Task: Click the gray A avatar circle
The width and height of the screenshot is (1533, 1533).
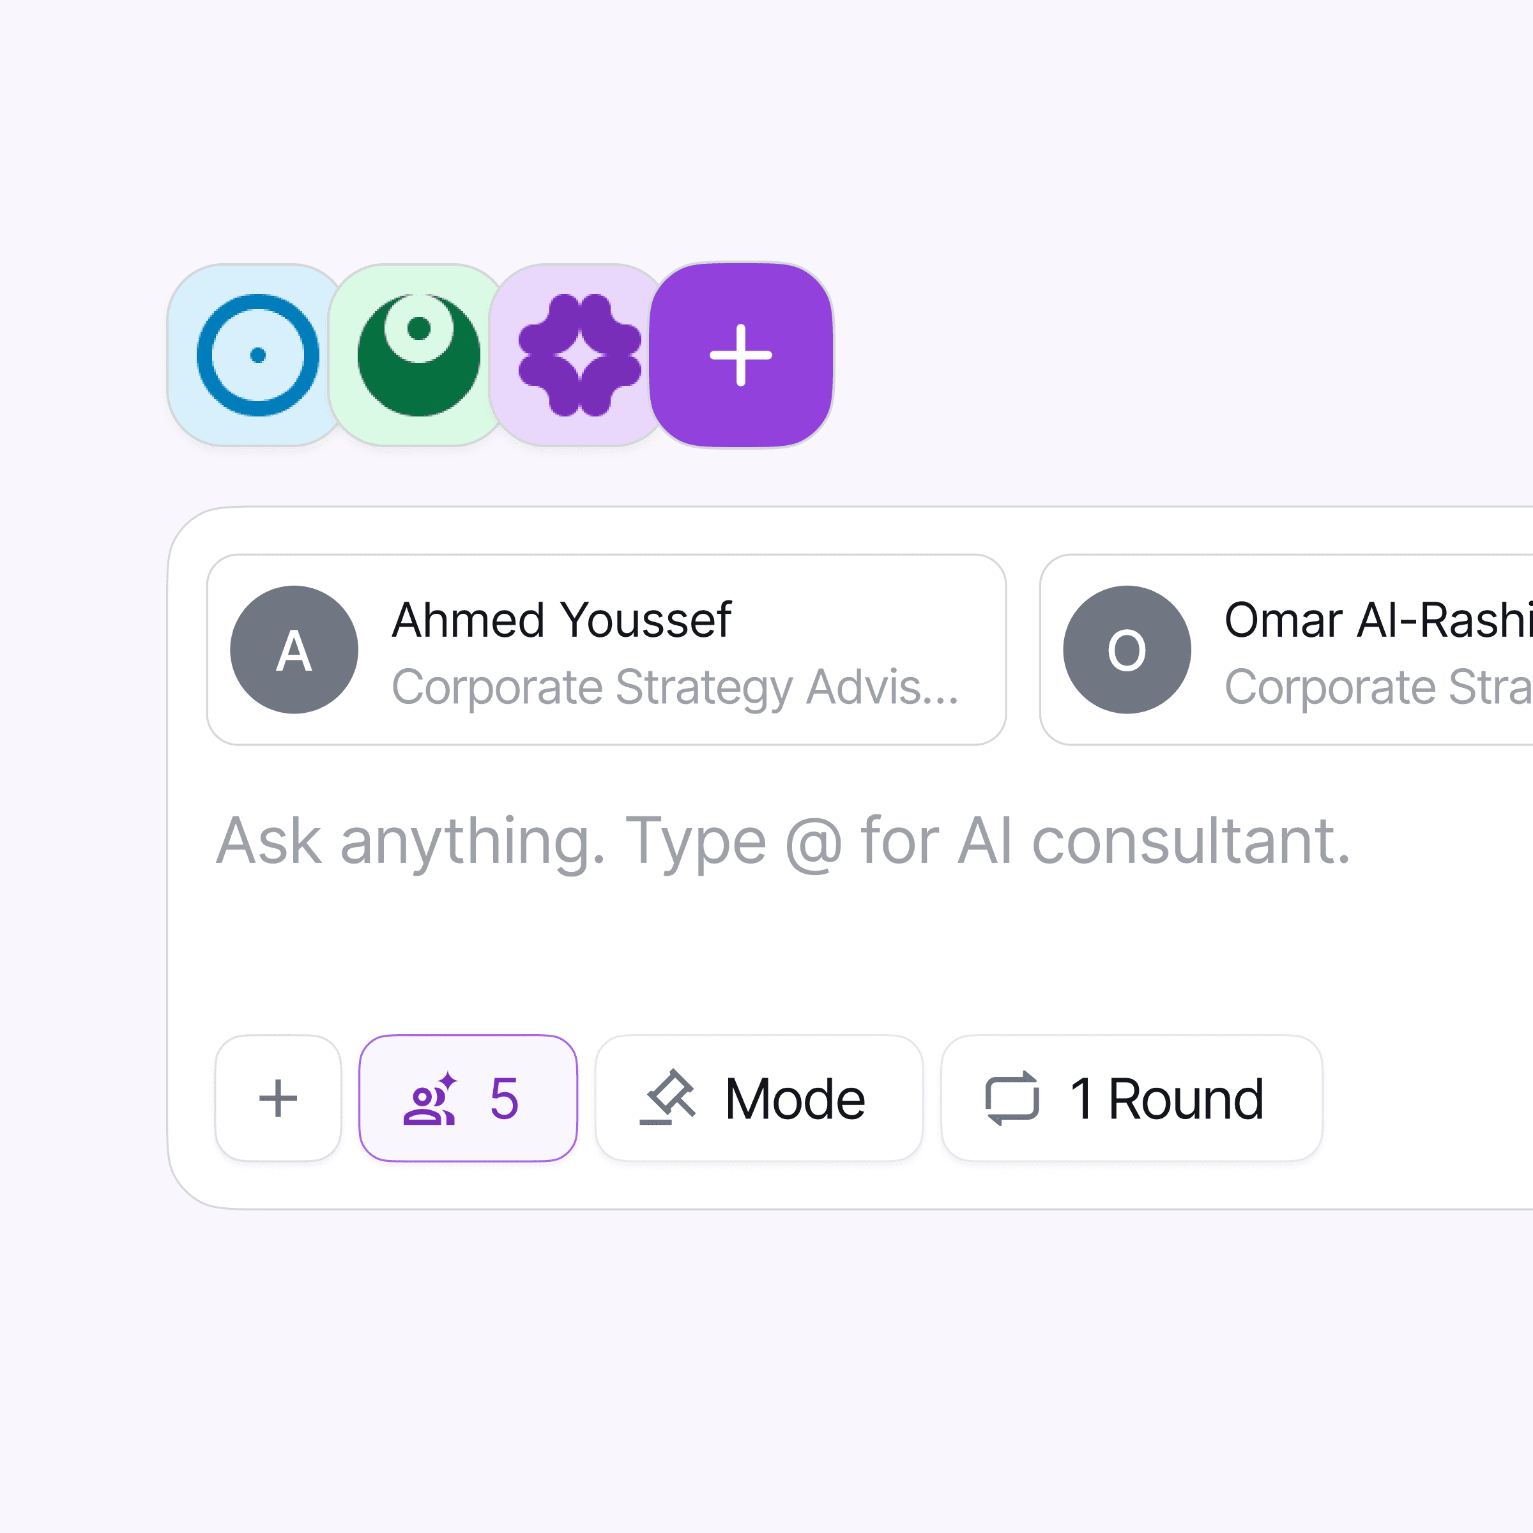Action: click(294, 650)
